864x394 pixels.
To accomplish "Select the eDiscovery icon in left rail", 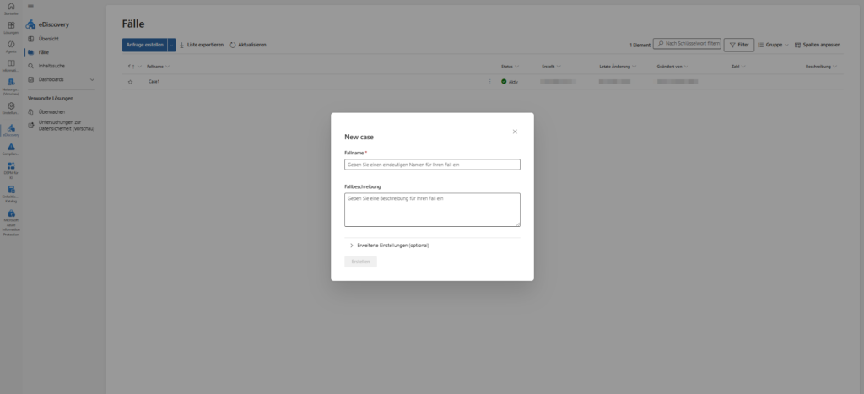I will (x=11, y=128).
